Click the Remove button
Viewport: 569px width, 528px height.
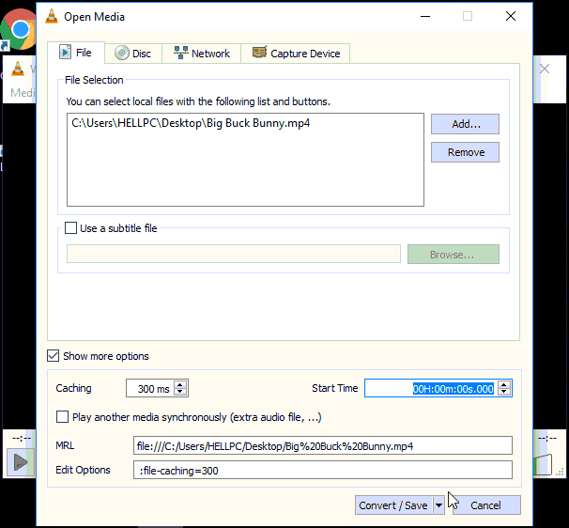pyautogui.click(x=465, y=152)
